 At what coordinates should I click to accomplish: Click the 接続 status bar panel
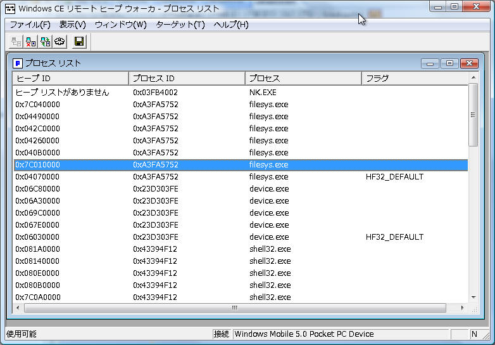coord(222,334)
